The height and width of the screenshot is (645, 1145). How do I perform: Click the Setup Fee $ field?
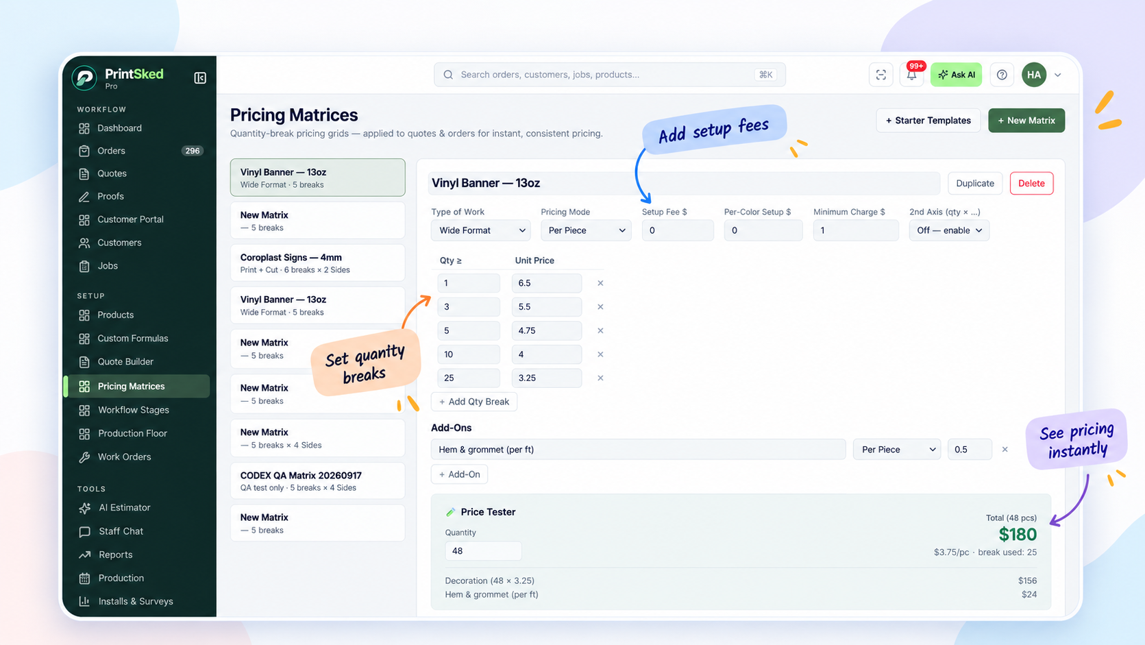tap(678, 230)
